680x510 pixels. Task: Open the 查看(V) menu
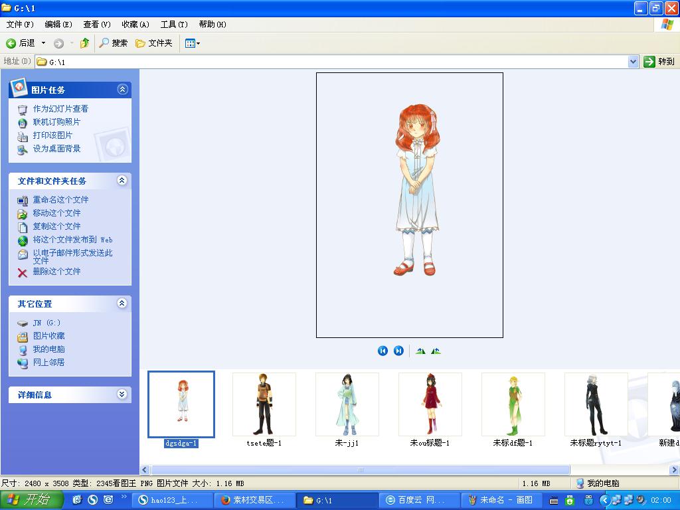click(97, 25)
